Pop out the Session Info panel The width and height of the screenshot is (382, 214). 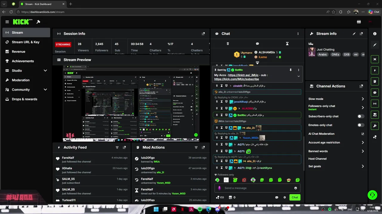click(203, 34)
